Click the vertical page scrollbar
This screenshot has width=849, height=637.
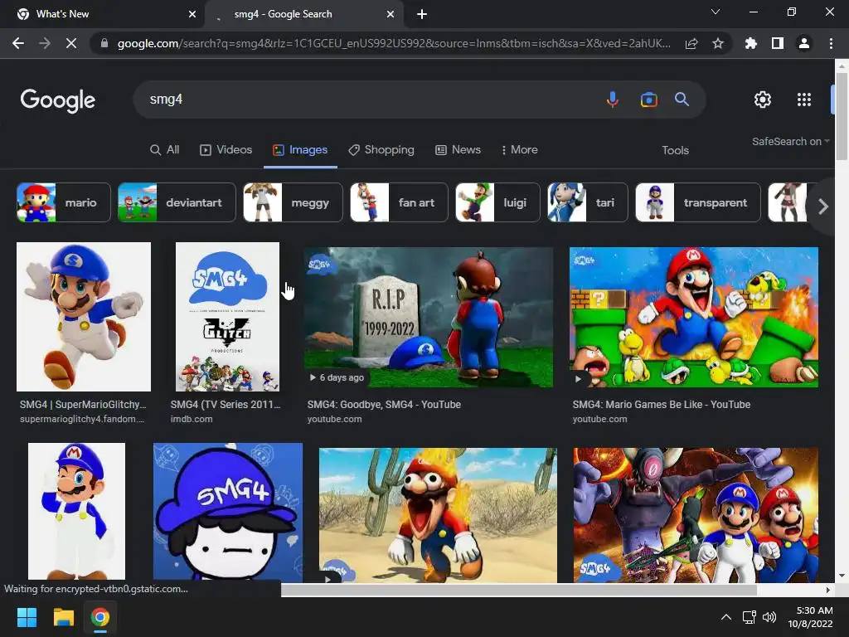tap(841, 116)
